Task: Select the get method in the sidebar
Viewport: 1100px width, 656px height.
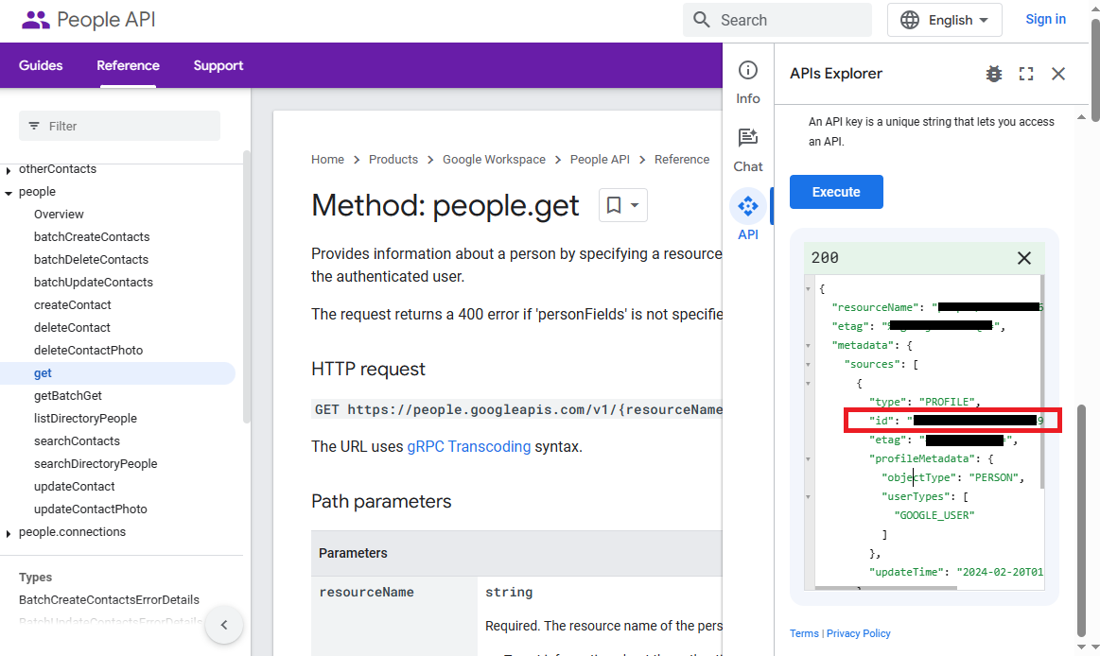Action: point(118,372)
